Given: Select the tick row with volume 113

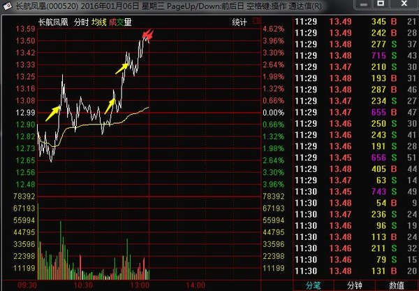Looking at the screenshot, I should click(356, 237).
